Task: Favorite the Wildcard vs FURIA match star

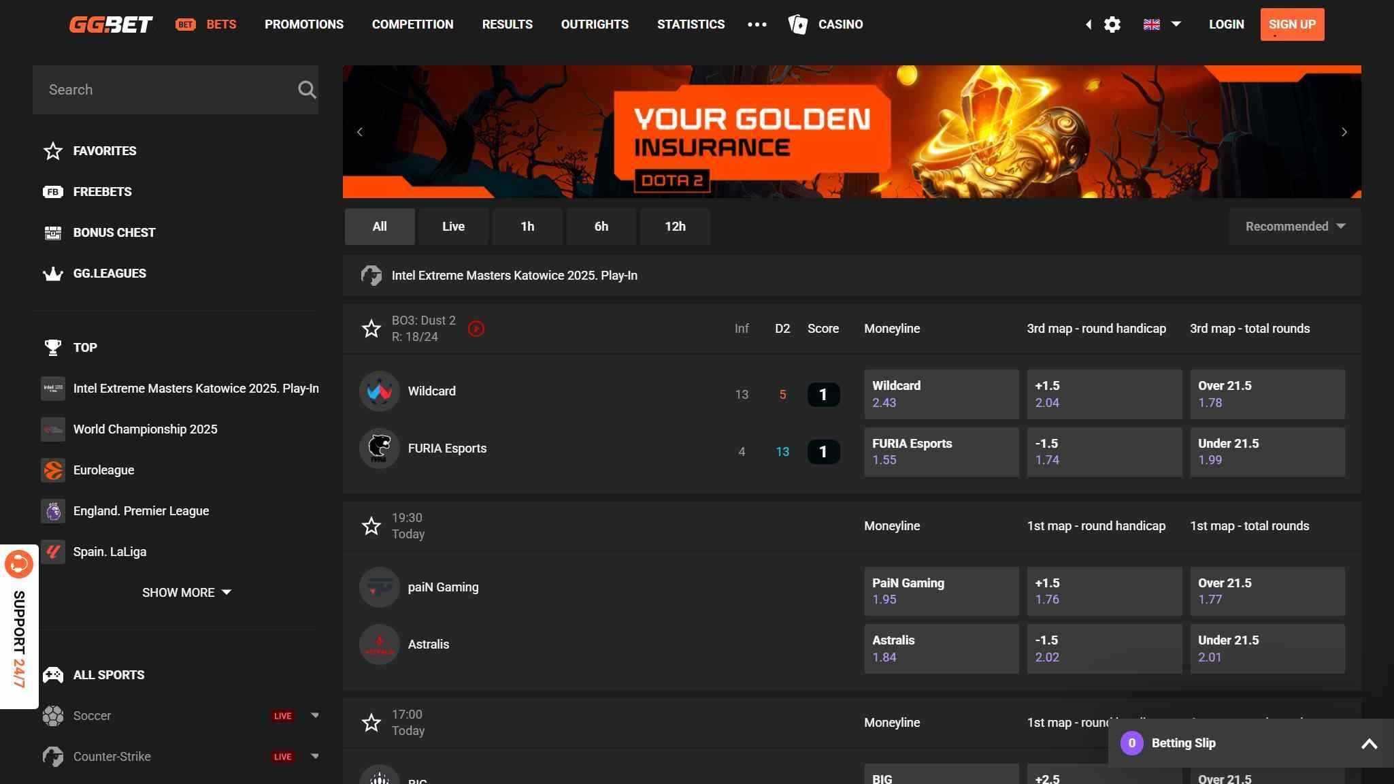Action: coord(371,329)
